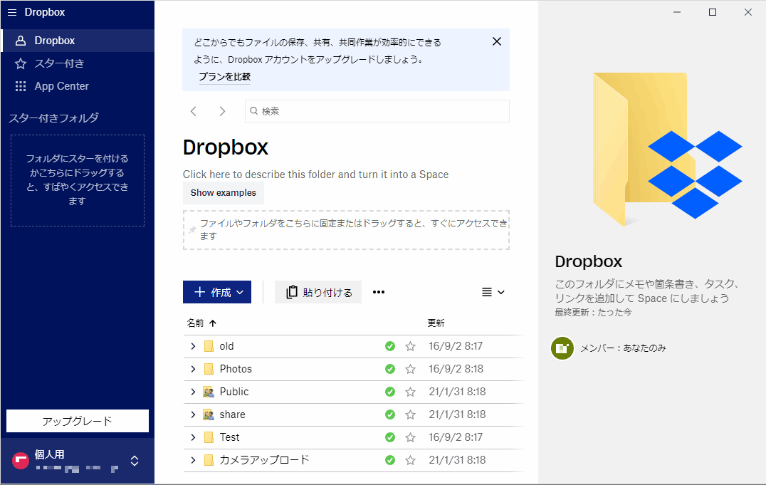Click the プランを比較 link
This screenshot has width=766, height=485.
point(225,77)
